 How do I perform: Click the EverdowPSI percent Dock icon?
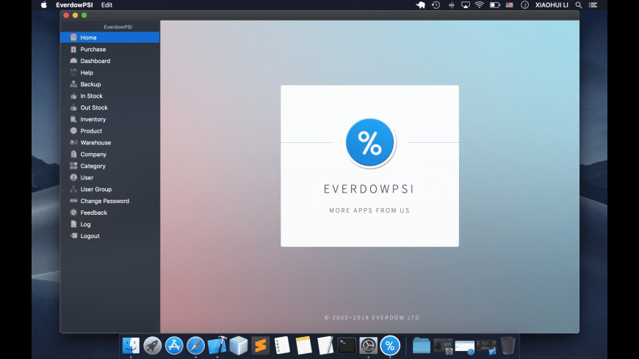tap(390, 346)
